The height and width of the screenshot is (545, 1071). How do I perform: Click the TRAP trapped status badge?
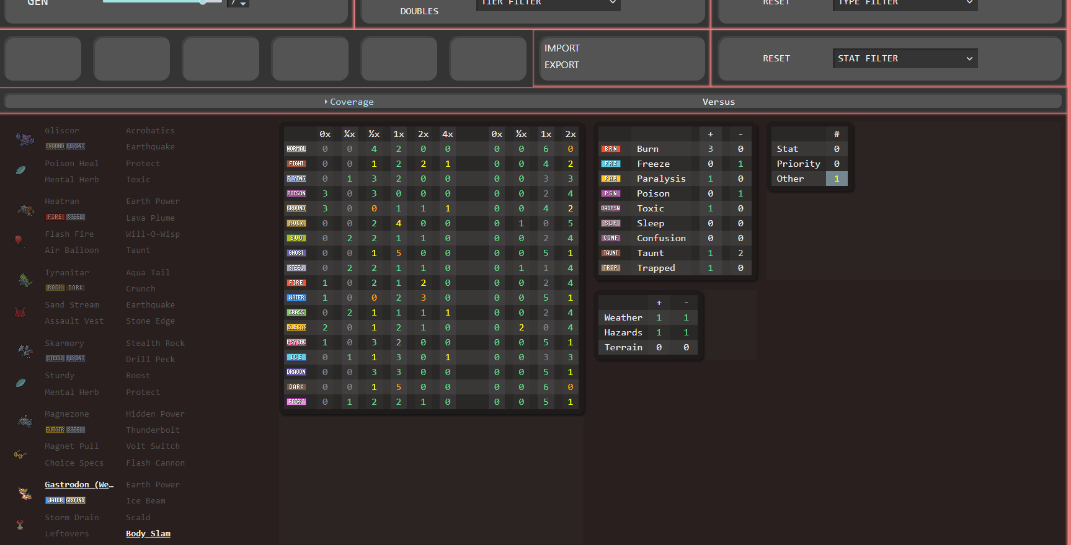point(611,268)
